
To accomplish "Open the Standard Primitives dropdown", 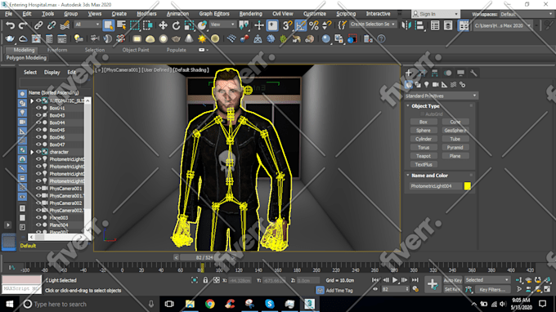I will tap(441, 96).
